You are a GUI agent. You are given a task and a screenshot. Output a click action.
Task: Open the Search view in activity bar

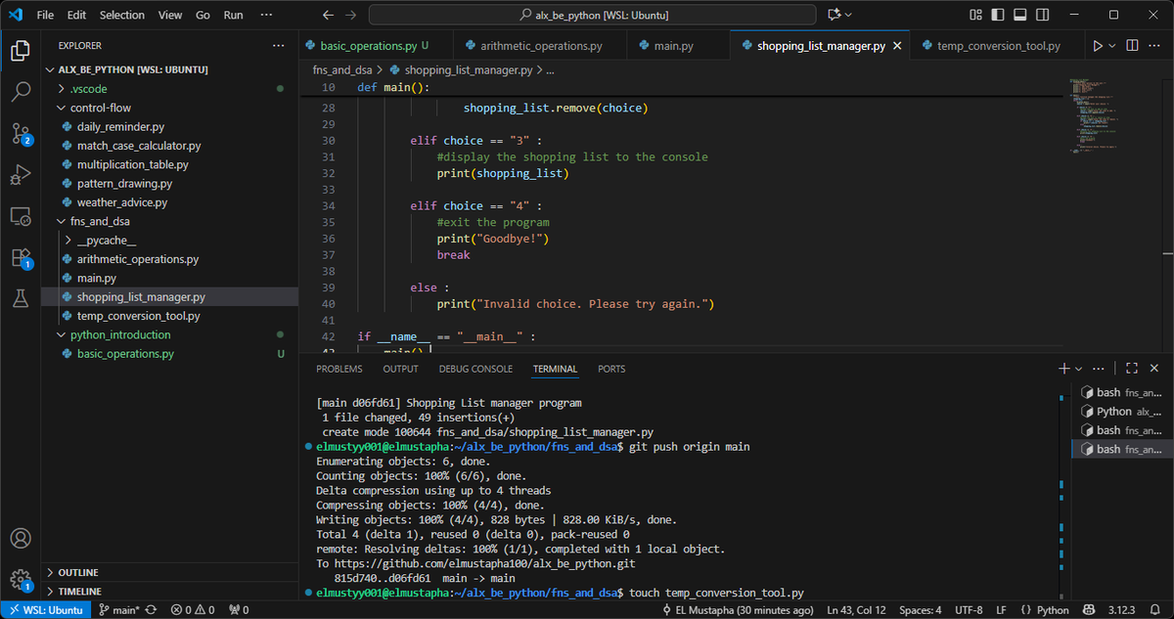[20, 92]
